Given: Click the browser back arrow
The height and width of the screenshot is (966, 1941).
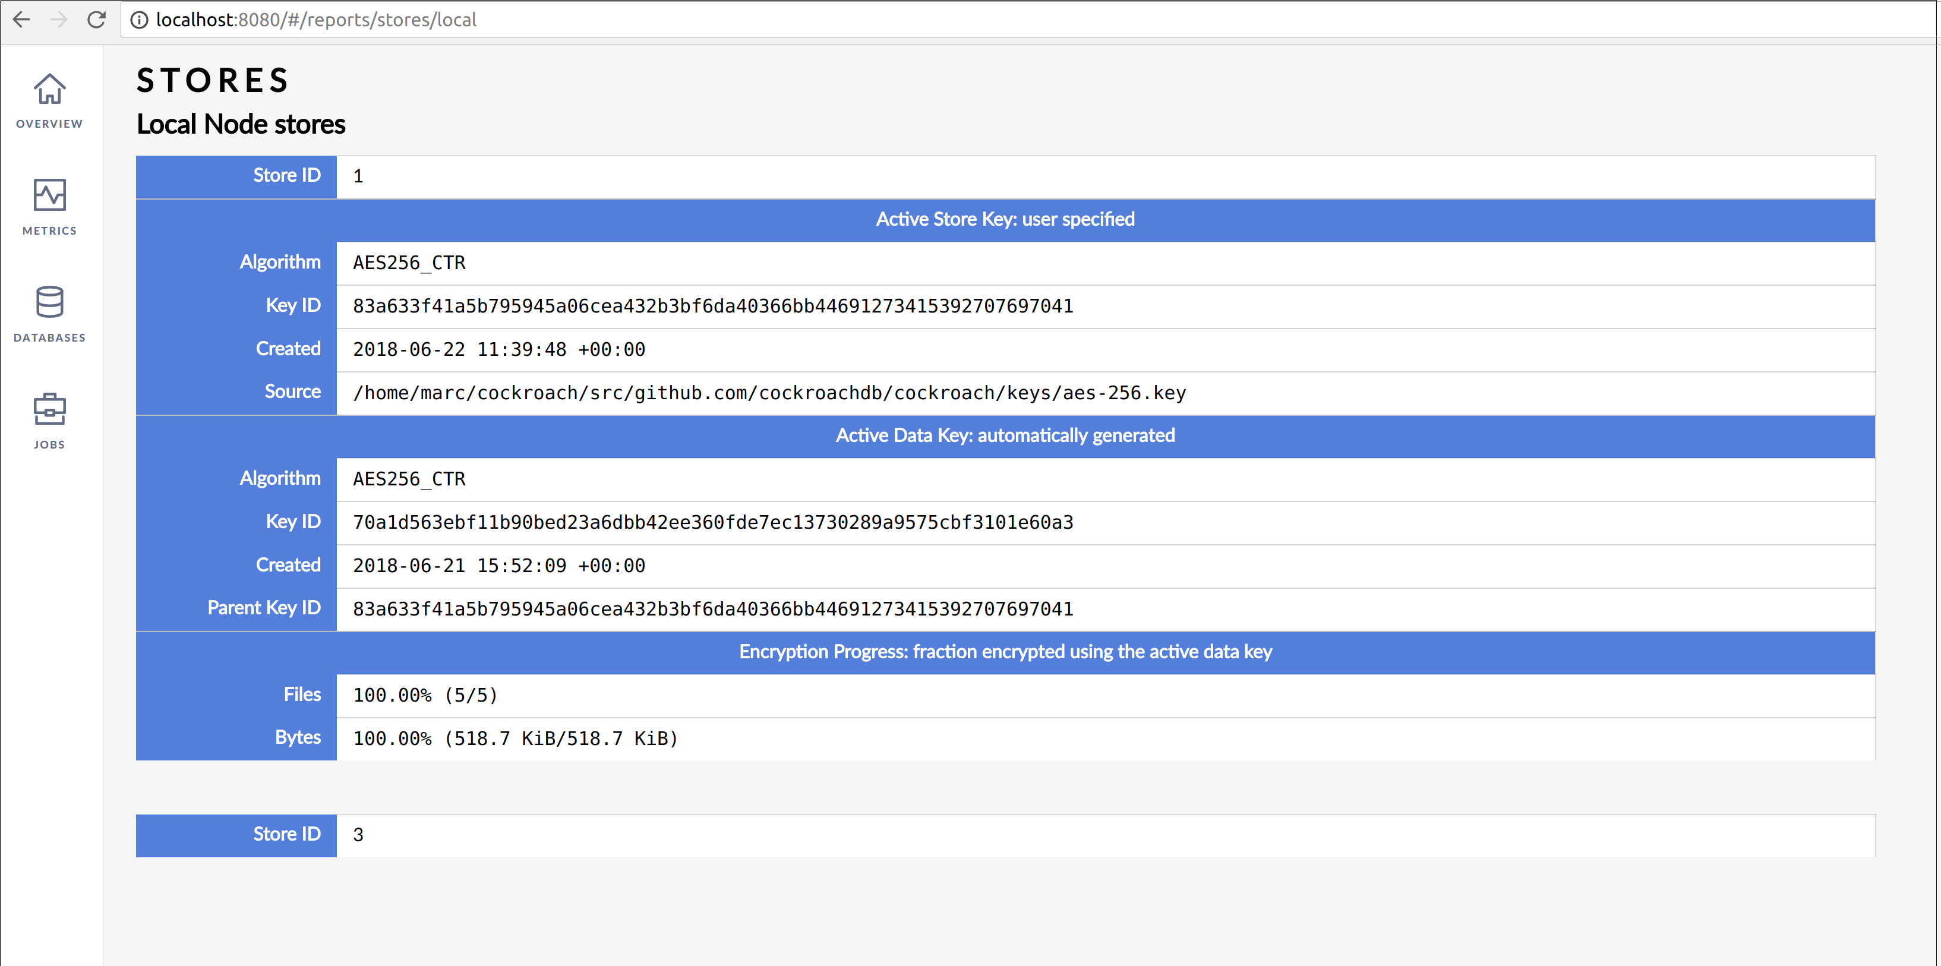Looking at the screenshot, I should [x=22, y=20].
